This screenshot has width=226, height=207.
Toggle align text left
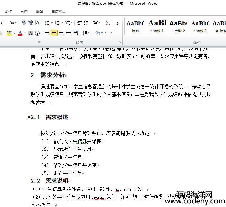(x=47, y=33)
